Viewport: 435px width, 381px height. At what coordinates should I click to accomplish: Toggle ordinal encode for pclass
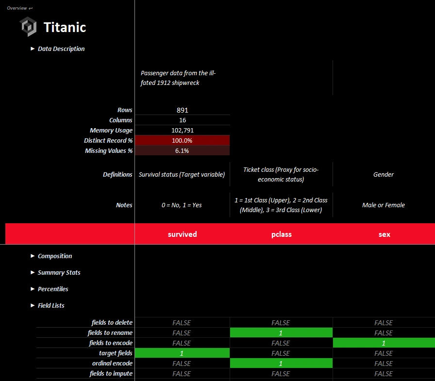coord(281,363)
